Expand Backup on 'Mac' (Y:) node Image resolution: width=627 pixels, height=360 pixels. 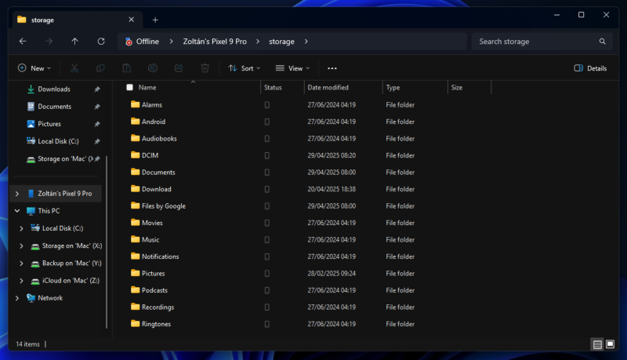[21, 264]
